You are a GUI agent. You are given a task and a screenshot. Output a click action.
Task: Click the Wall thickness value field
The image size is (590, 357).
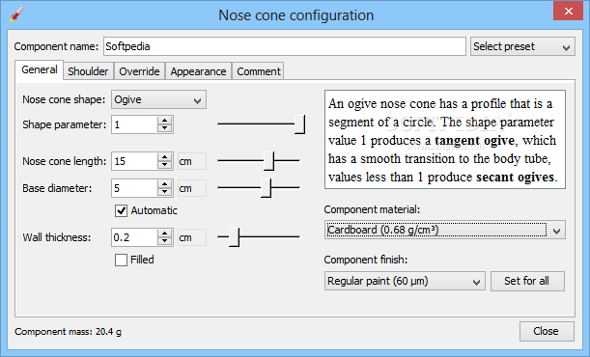[x=134, y=237]
